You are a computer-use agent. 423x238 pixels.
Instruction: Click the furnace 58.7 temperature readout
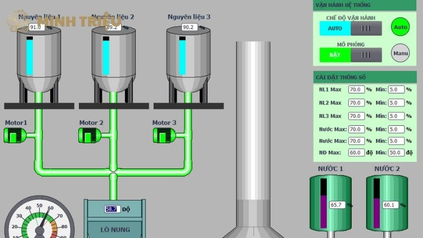coord(112,209)
